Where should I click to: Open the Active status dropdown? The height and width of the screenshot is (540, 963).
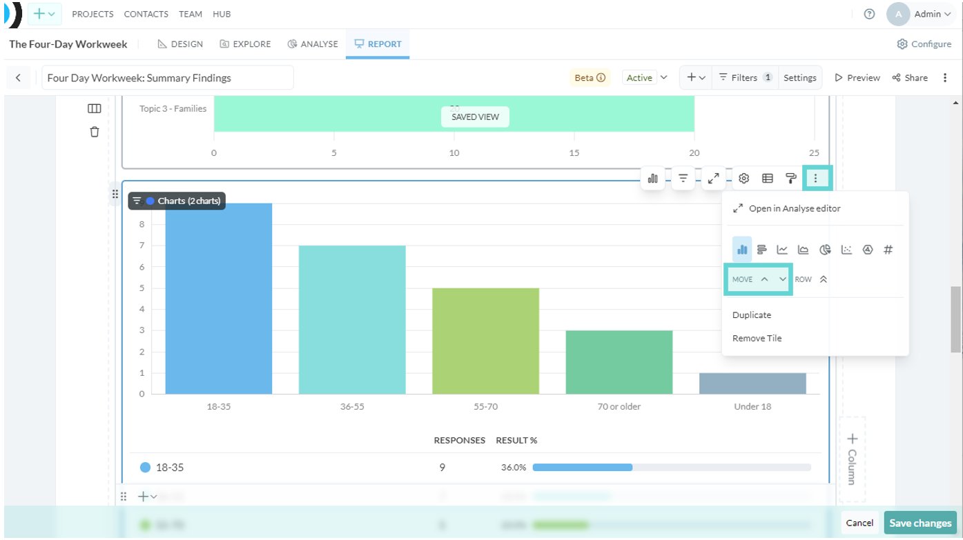coord(646,78)
